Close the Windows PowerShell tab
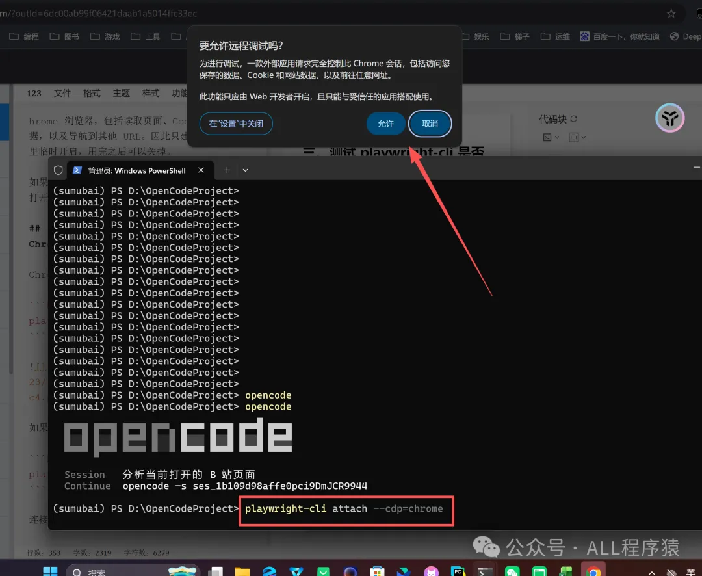Viewport: 702px width, 576px height. coord(201,170)
